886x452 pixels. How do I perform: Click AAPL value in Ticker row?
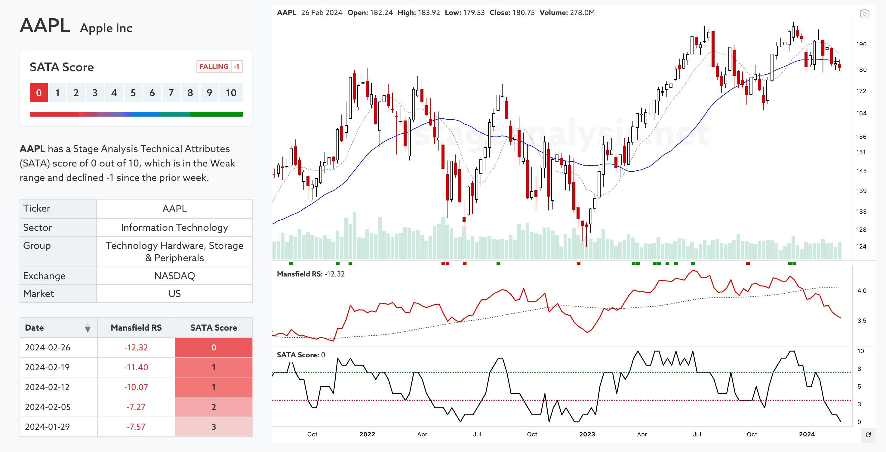174,209
